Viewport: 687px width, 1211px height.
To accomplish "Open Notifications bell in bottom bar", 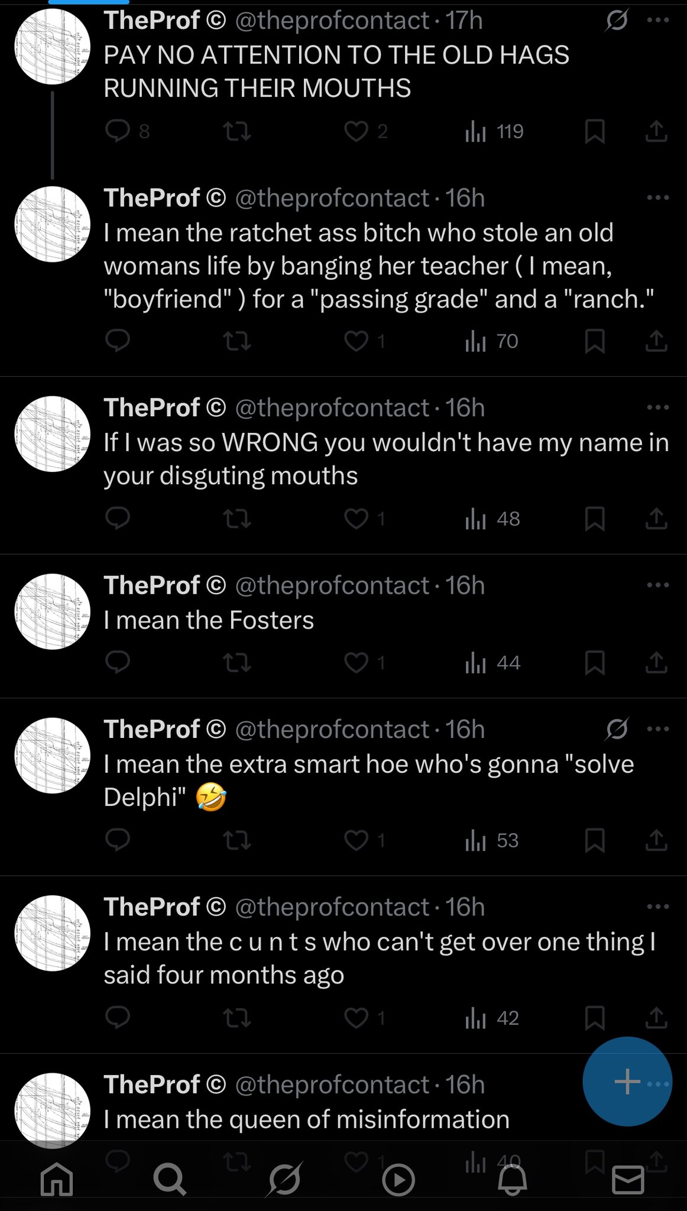I will pyautogui.click(x=512, y=1180).
